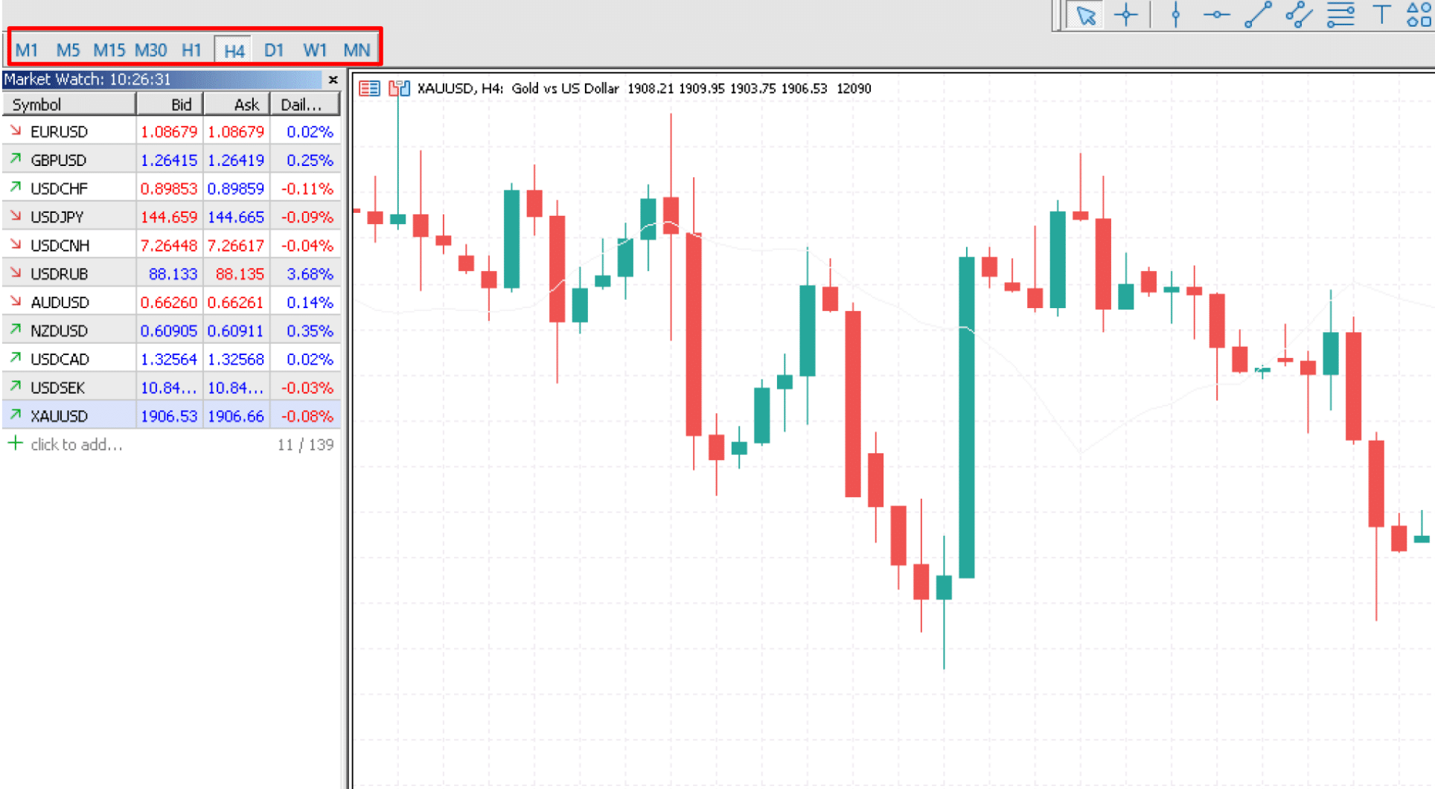Switch chart to H1 timeframe
Viewport: 1435px width, 789px height.
tap(191, 50)
